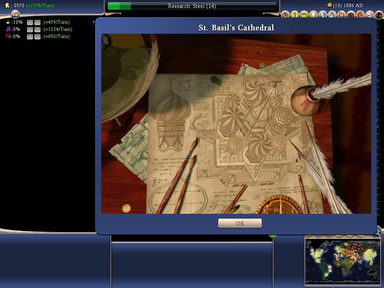This screenshot has width=384, height=288.
Task: Open the Victory Conditions fist icon
Action: [x=360, y=14]
